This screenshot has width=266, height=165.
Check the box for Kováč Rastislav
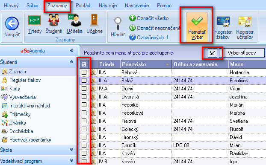click(84, 153)
